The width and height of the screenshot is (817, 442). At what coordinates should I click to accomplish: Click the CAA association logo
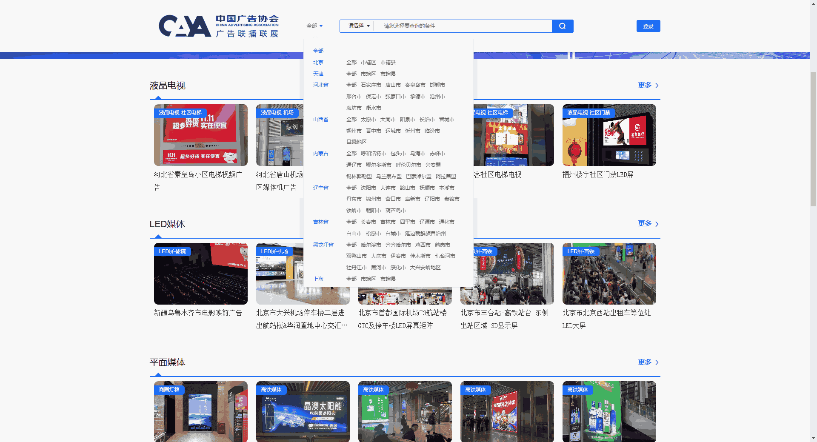(x=219, y=26)
